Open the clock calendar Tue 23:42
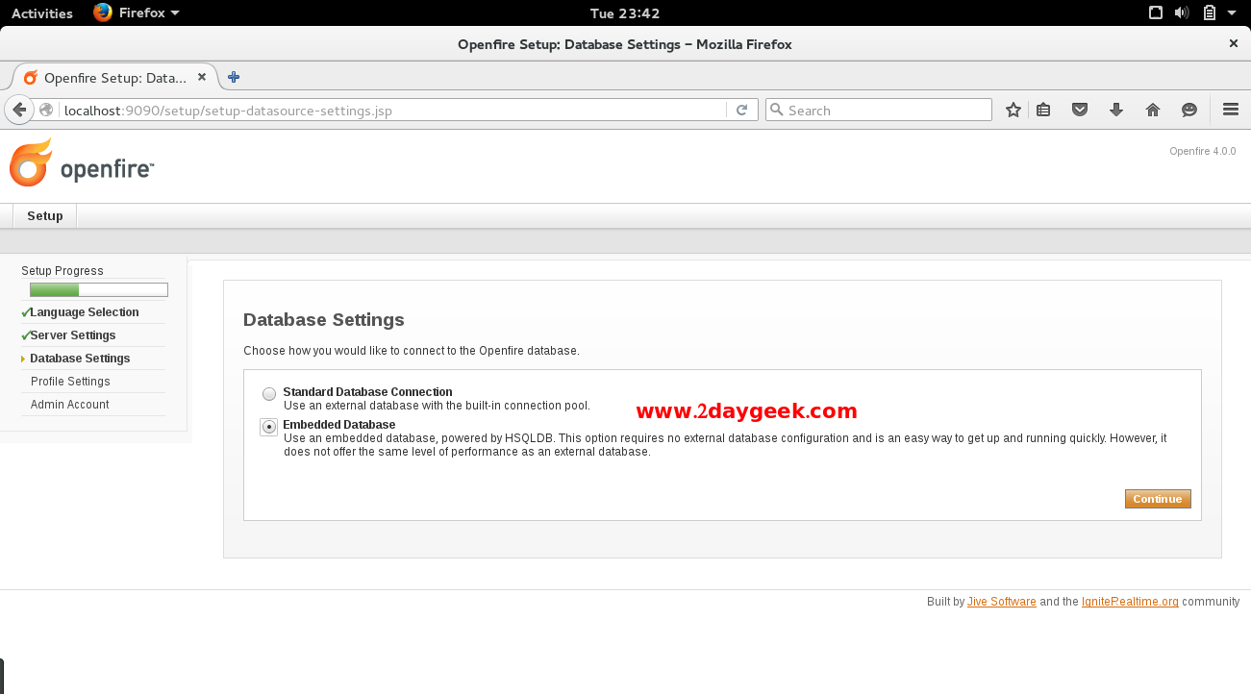This screenshot has width=1251, height=694. (625, 13)
